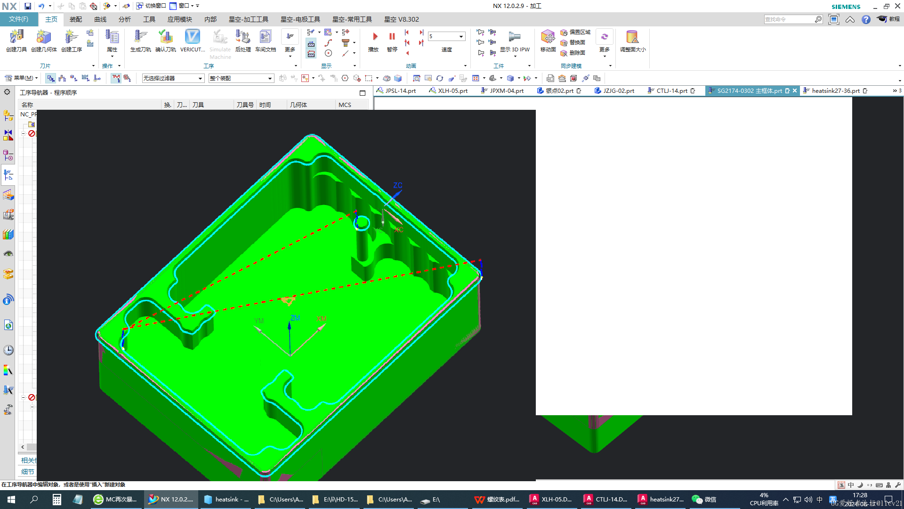This screenshot has width=904, height=509.
Task: Click the navigator horizontal scrollbar left arrow
Action: pos(23,447)
